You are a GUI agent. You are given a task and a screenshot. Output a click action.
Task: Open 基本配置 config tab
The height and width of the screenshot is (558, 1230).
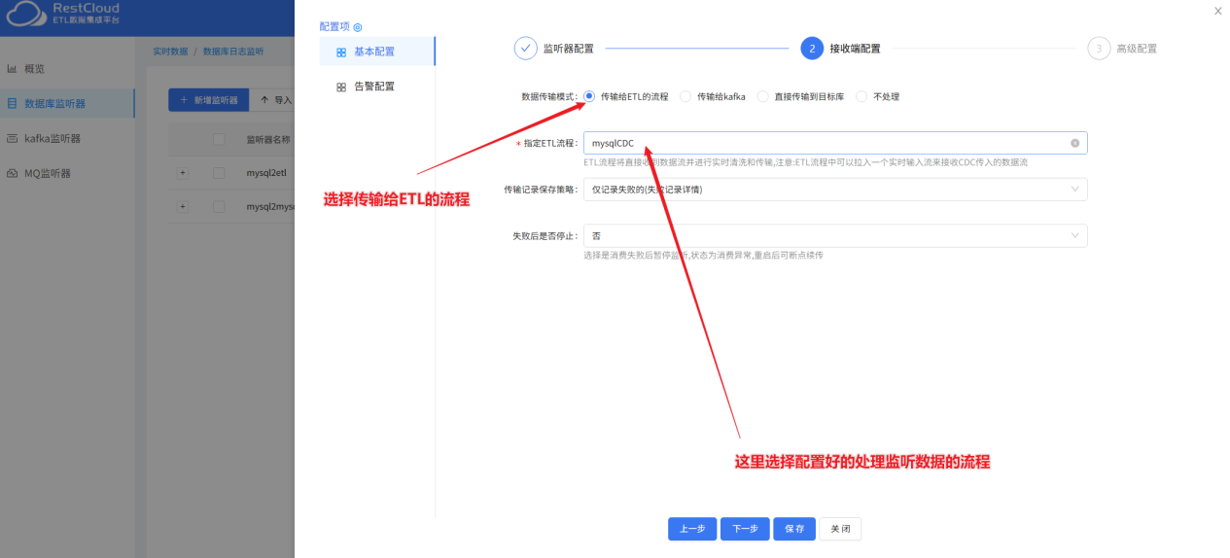tap(377, 52)
